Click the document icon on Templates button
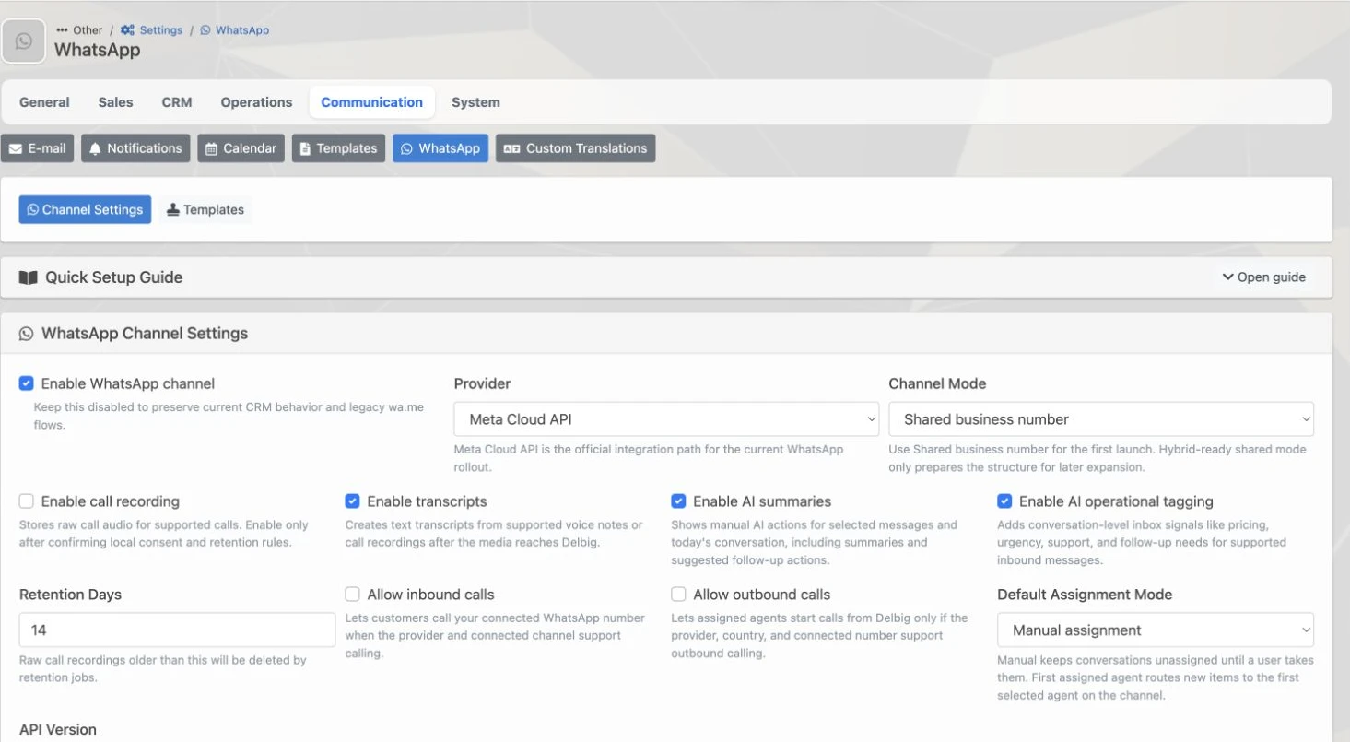The width and height of the screenshot is (1350, 742). coord(305,148)
